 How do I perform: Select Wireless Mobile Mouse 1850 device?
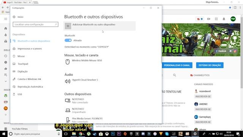pos(87,61)
